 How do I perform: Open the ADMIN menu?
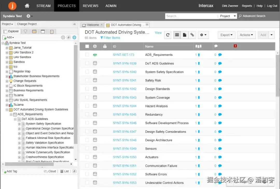point(111,6)
